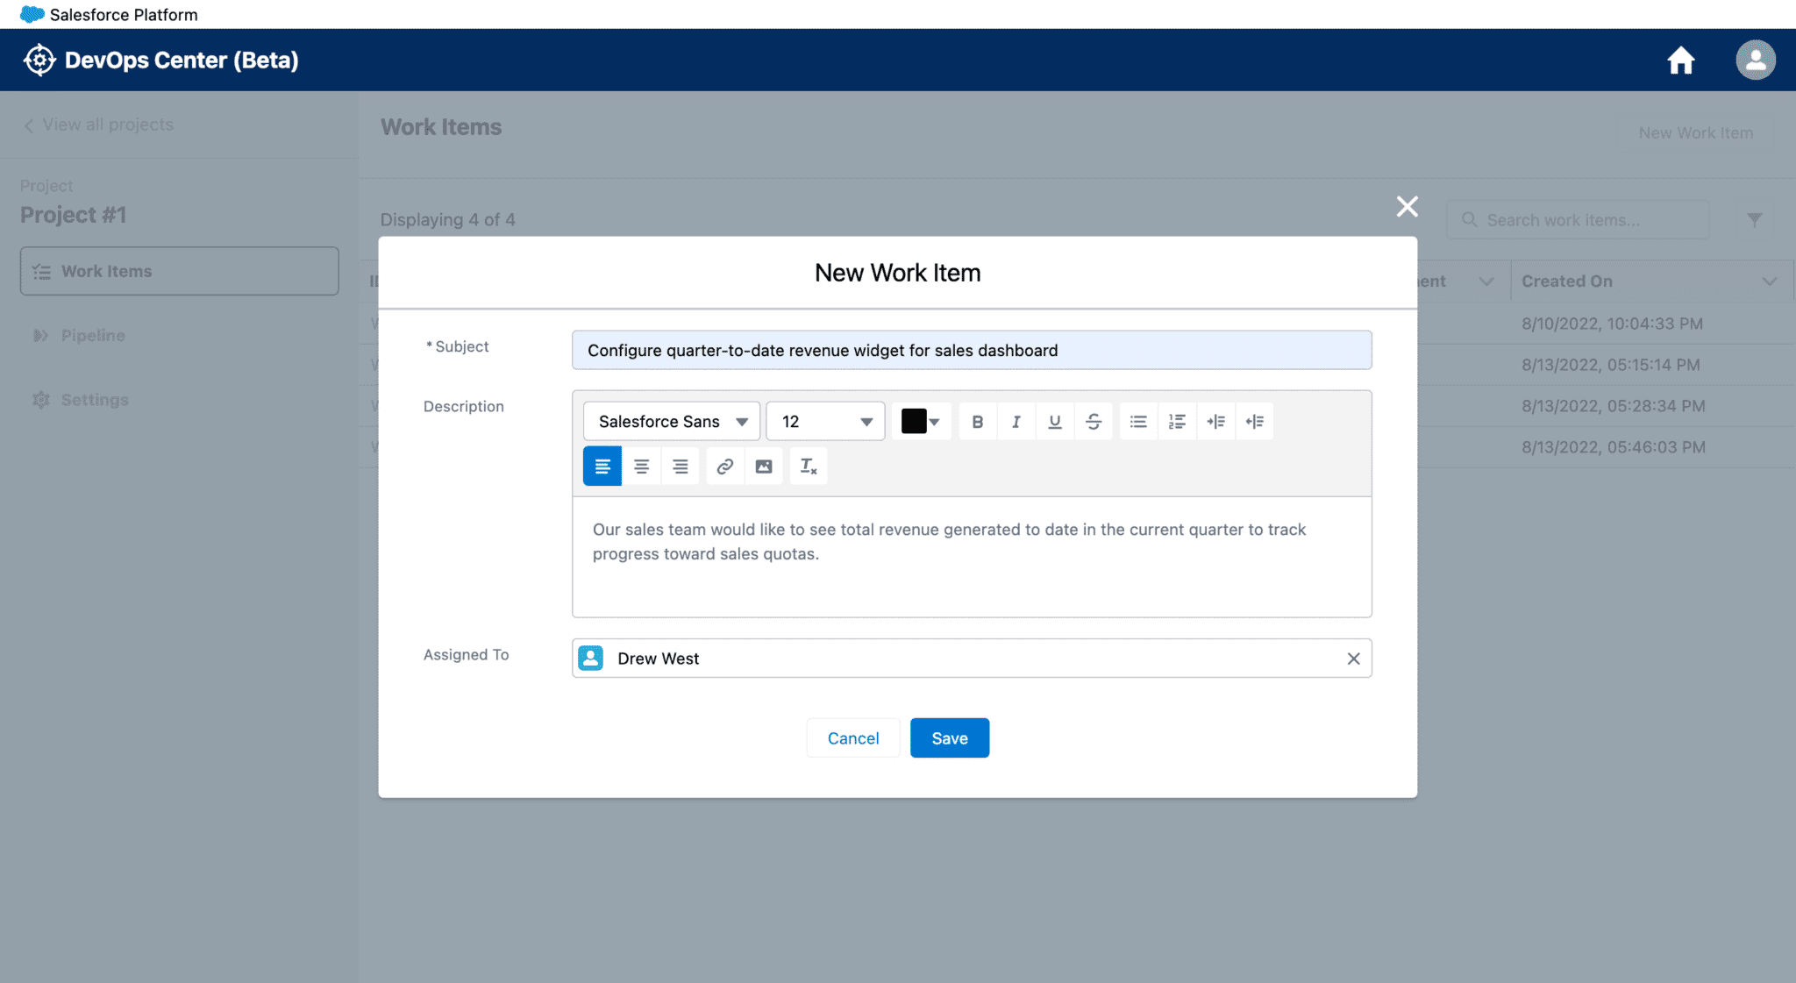Image resolution: width=1796 pixels, height=983 pixels.
Task: Remove Drew West from Assigned To
Action: click(x=1353, y=659)
